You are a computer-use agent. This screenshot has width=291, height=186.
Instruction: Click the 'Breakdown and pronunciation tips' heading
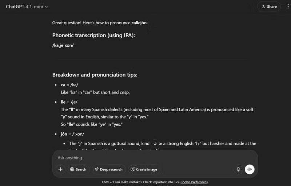click(95, 75)
